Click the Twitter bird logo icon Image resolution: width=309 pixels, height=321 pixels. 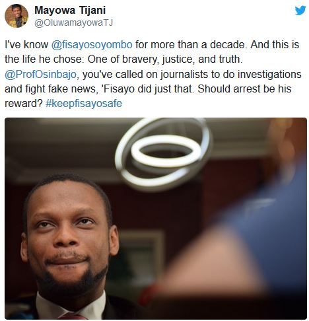pyautogui.click(x=300, y=11)
